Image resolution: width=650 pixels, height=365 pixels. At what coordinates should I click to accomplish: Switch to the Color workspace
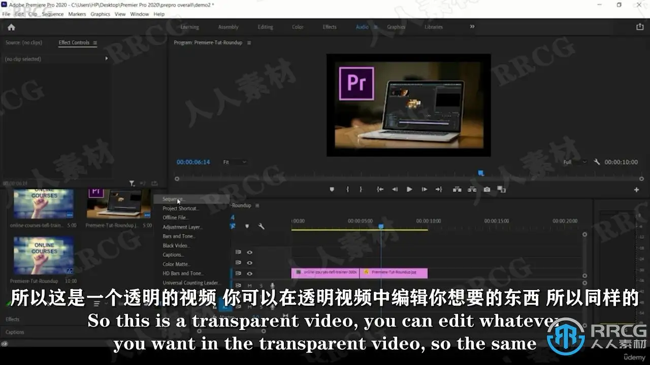[298, 27]
